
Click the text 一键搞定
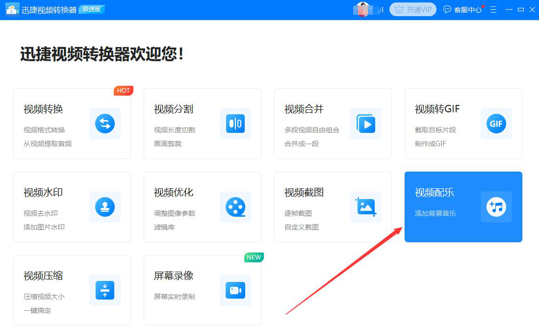[37, 310]
